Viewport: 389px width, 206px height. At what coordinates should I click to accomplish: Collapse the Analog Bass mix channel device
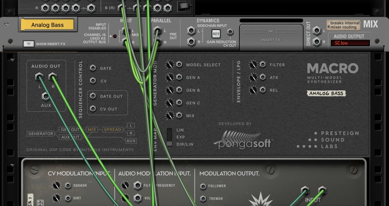(6, 24)
